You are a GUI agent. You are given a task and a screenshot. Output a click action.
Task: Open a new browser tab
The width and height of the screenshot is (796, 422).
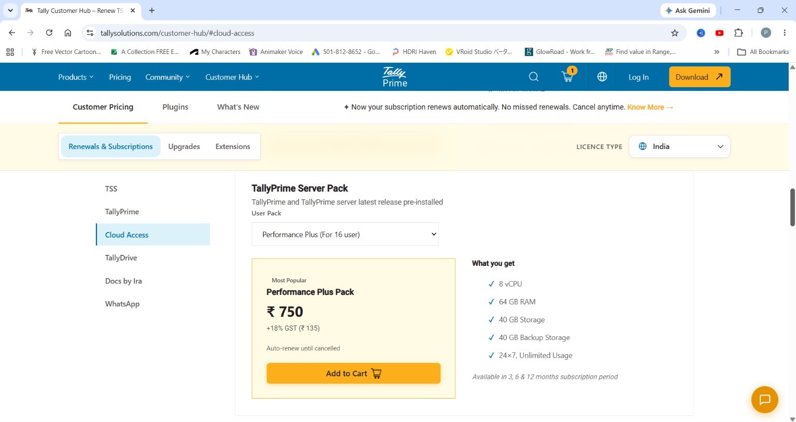152,10
